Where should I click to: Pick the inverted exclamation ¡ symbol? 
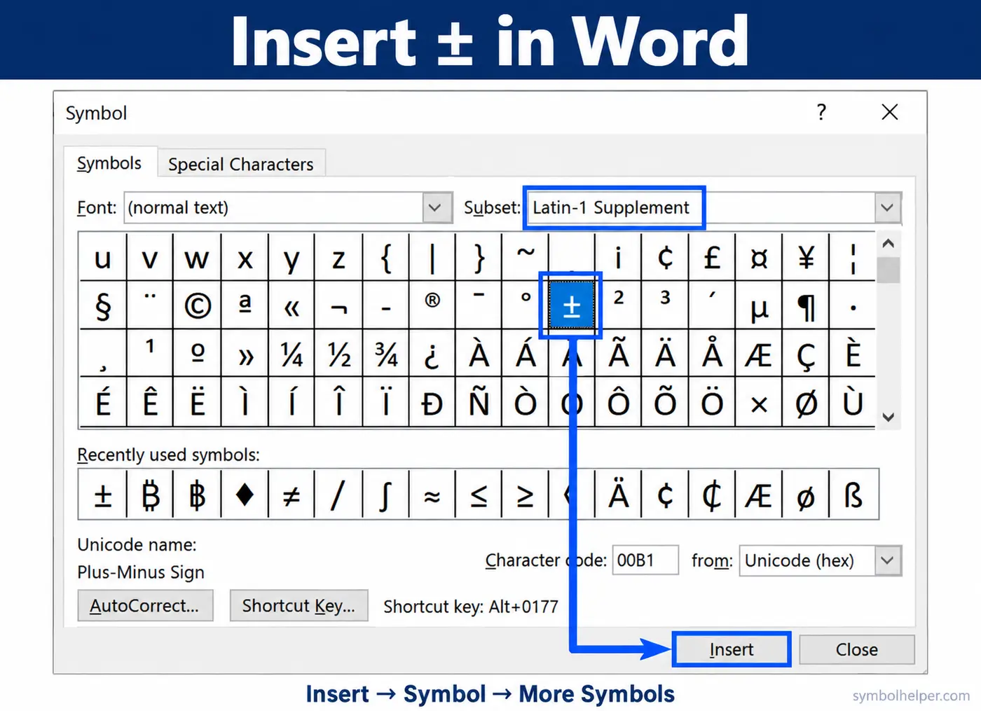(x=618, y=258)
